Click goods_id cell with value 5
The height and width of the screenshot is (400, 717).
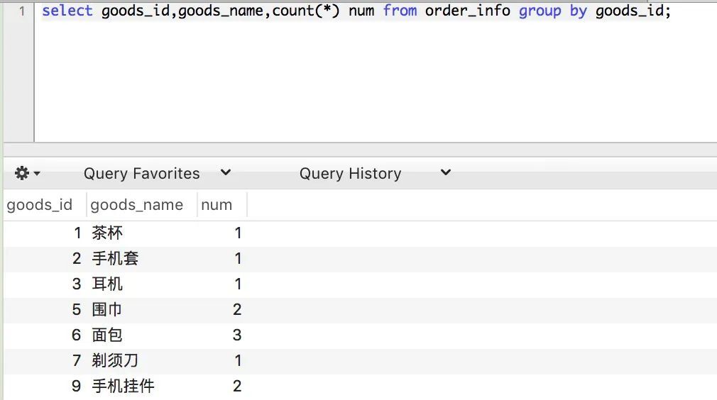point(77,309)
